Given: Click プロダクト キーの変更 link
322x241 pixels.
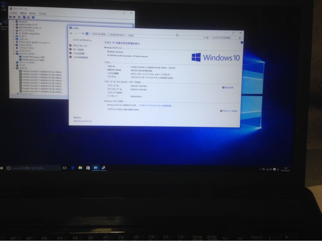Looking at the screenshot, I should click(230, 111).
